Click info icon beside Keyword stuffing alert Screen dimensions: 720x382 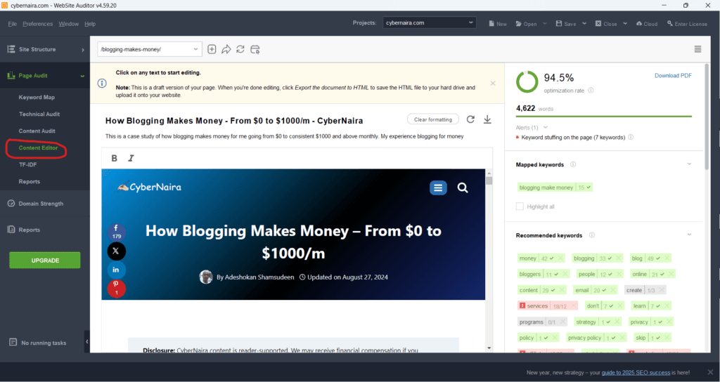tap(631, 137)
